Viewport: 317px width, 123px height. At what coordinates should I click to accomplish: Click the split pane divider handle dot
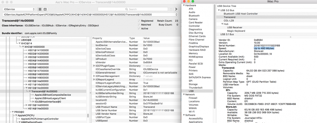coord(290,37)
